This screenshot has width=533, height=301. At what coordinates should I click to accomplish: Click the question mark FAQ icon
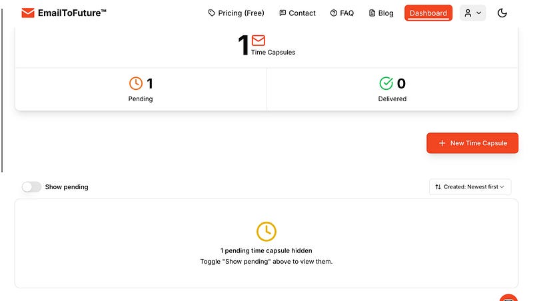coord(334,13)
